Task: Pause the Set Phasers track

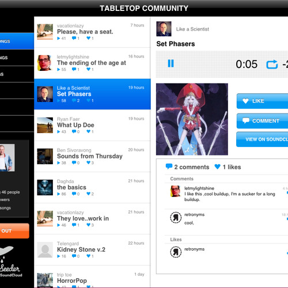Action: click(x=170, y=63)
